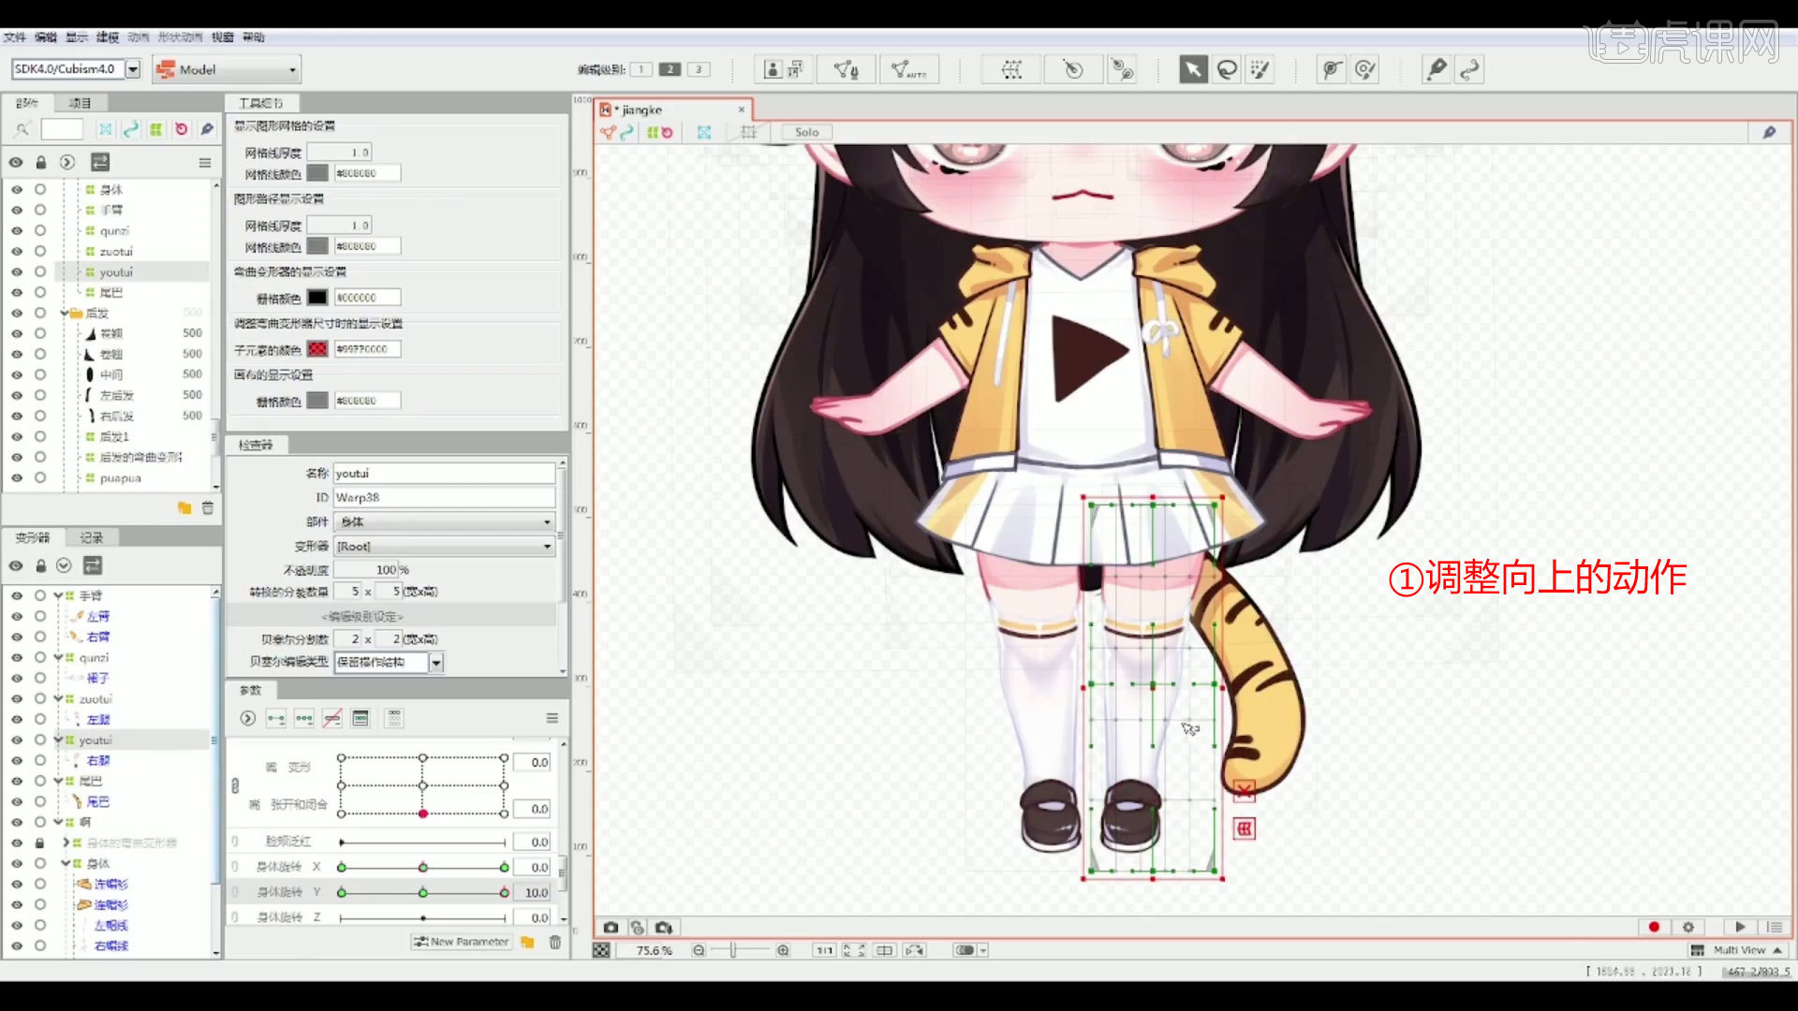Create new part folder icon in parts panel
This screenshot has width=1798, height=1011.
point(184,507)
